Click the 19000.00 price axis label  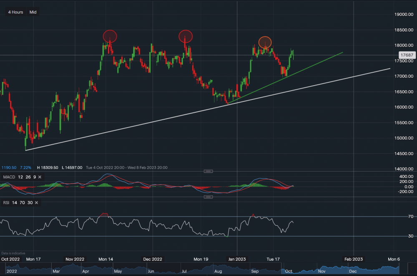tap(404, 15)
